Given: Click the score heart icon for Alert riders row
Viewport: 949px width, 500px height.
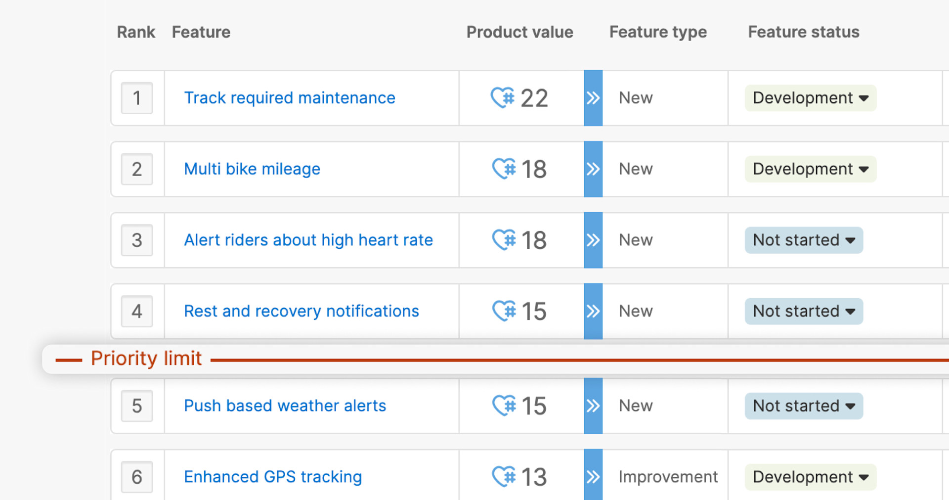Looking at the screenshot, I should coord(504,240).
